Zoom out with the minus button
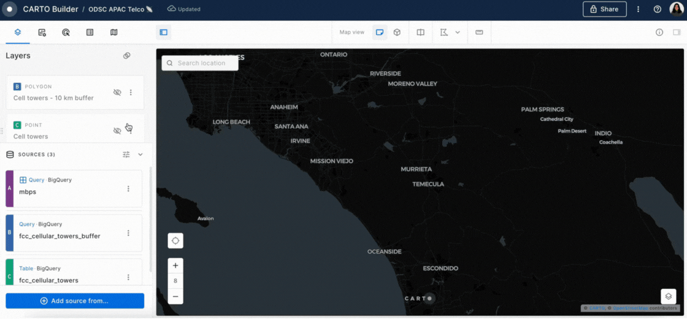 click(x=175, y=297)
